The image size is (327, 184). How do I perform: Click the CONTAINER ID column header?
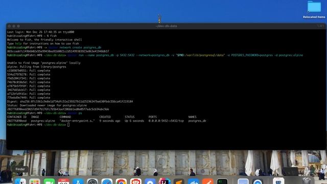coord(17,117)
